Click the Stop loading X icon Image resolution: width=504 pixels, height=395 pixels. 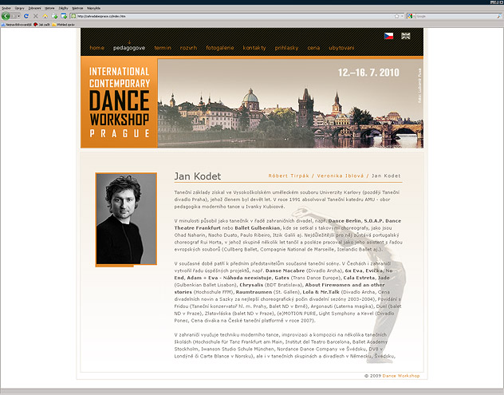(x=36, y=16)
